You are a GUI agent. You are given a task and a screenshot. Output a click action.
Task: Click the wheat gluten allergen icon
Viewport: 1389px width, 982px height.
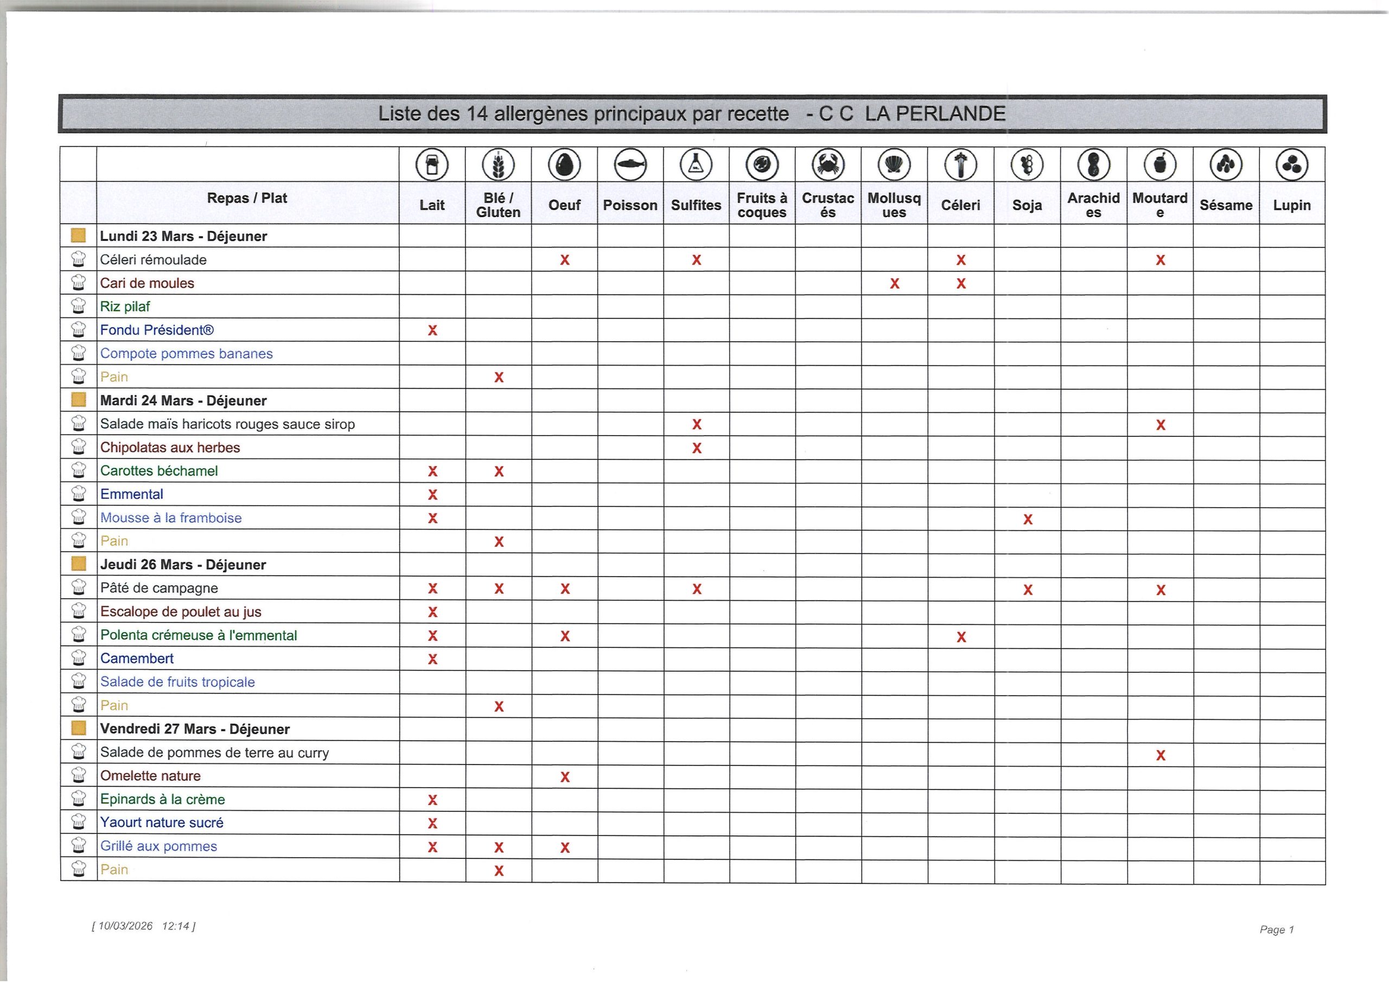pyautogui.click(x=498, y=164)
